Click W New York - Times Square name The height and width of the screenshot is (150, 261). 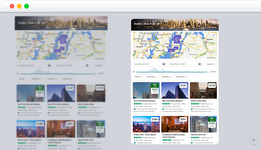pyautogui.click(x=145, y=135)
